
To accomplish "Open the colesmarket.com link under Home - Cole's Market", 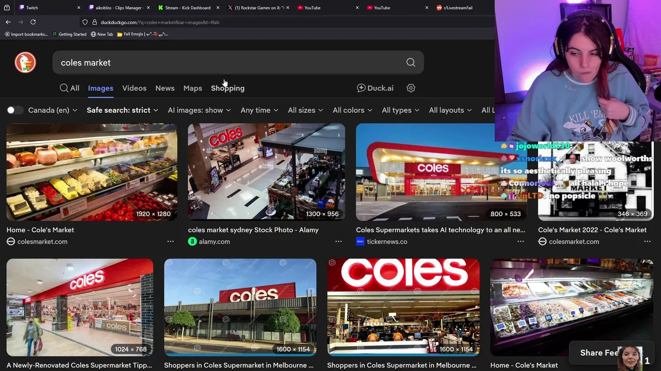I will pyautogui.click(x=42, y=242).
